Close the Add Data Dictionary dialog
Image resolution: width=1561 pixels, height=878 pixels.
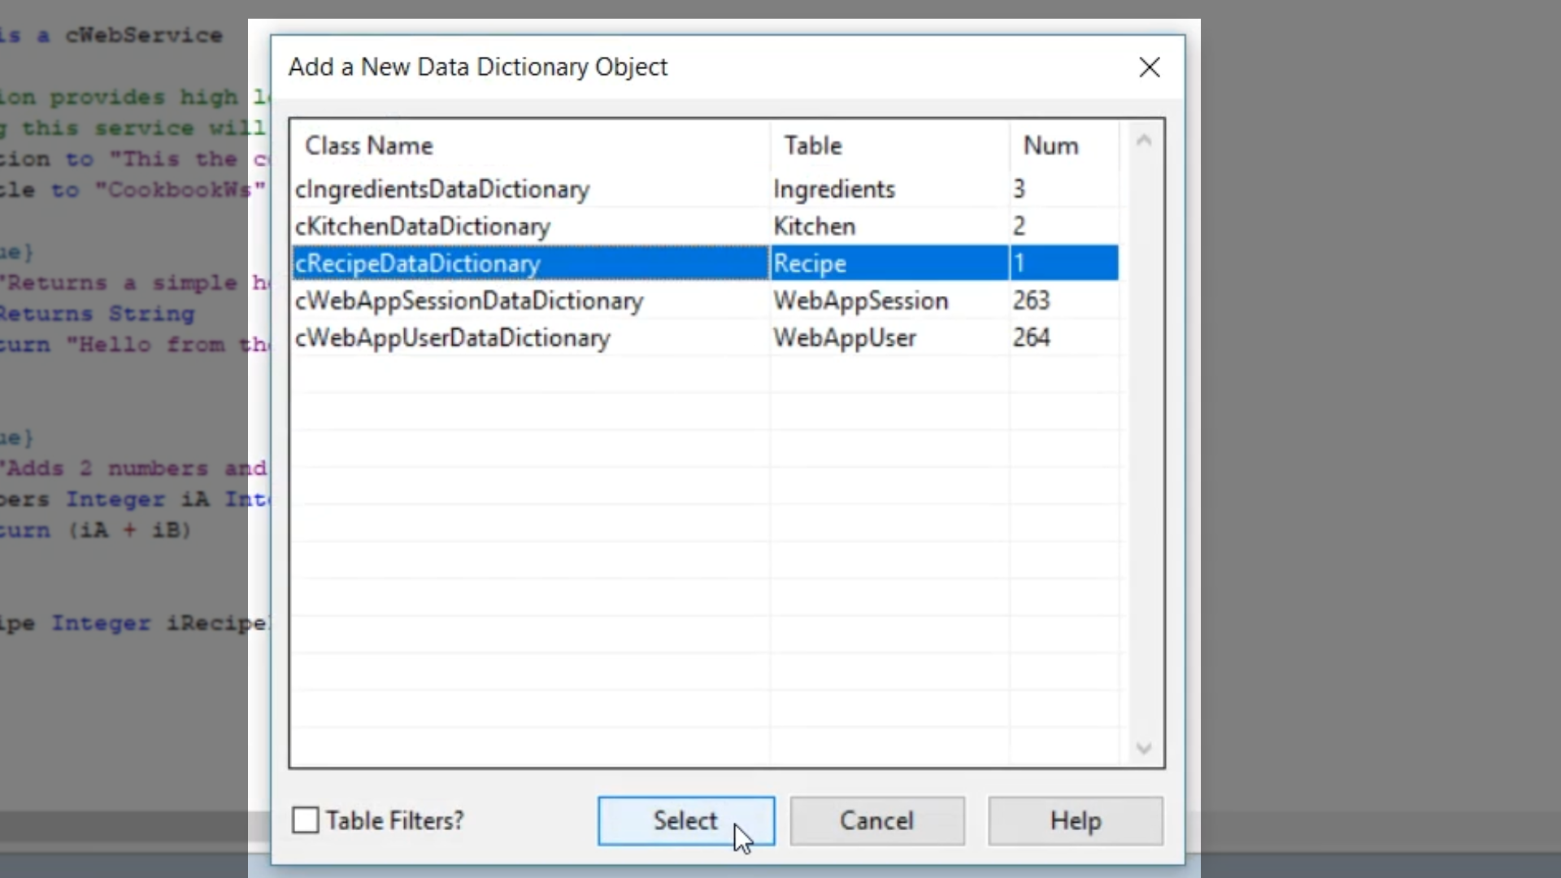(x=1149, y=67)
